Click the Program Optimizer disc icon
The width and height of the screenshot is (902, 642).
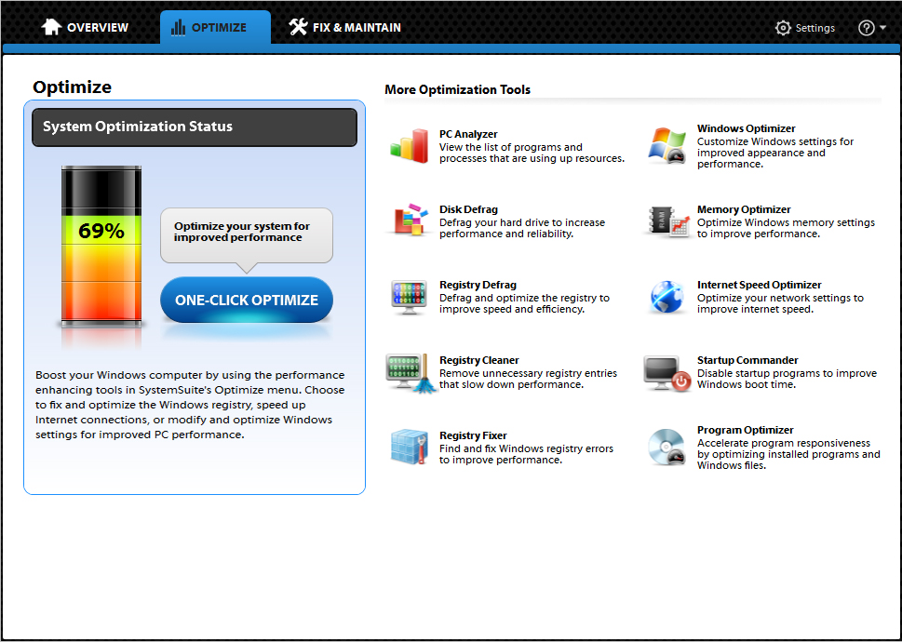[666, 448]
